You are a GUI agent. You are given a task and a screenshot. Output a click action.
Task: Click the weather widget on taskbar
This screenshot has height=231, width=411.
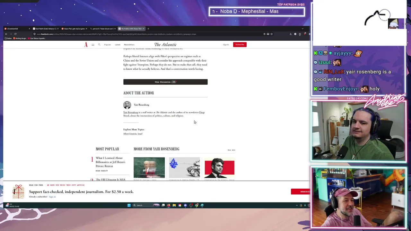(x=13, y=205)
